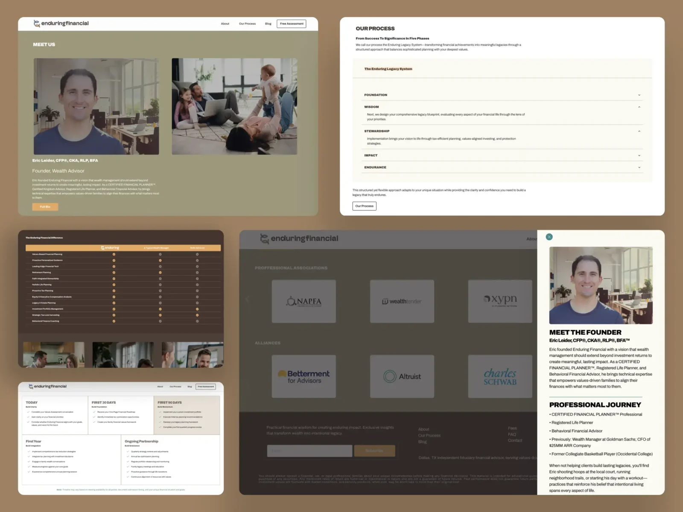Click the Altruist logo in the Alliances section
The width and height of the screenshot is (683, 512).
402,376
